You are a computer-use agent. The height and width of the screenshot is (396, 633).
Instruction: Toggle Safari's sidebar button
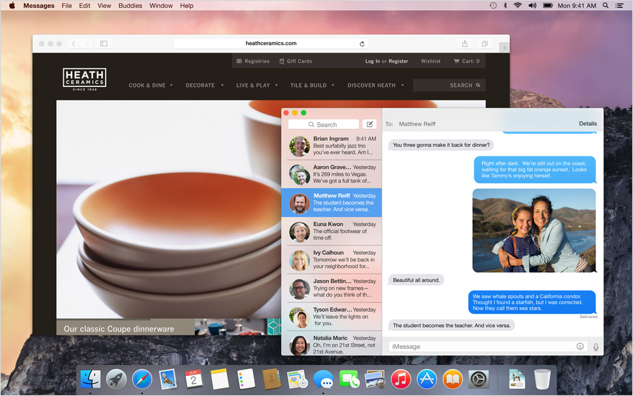point(103,44)
